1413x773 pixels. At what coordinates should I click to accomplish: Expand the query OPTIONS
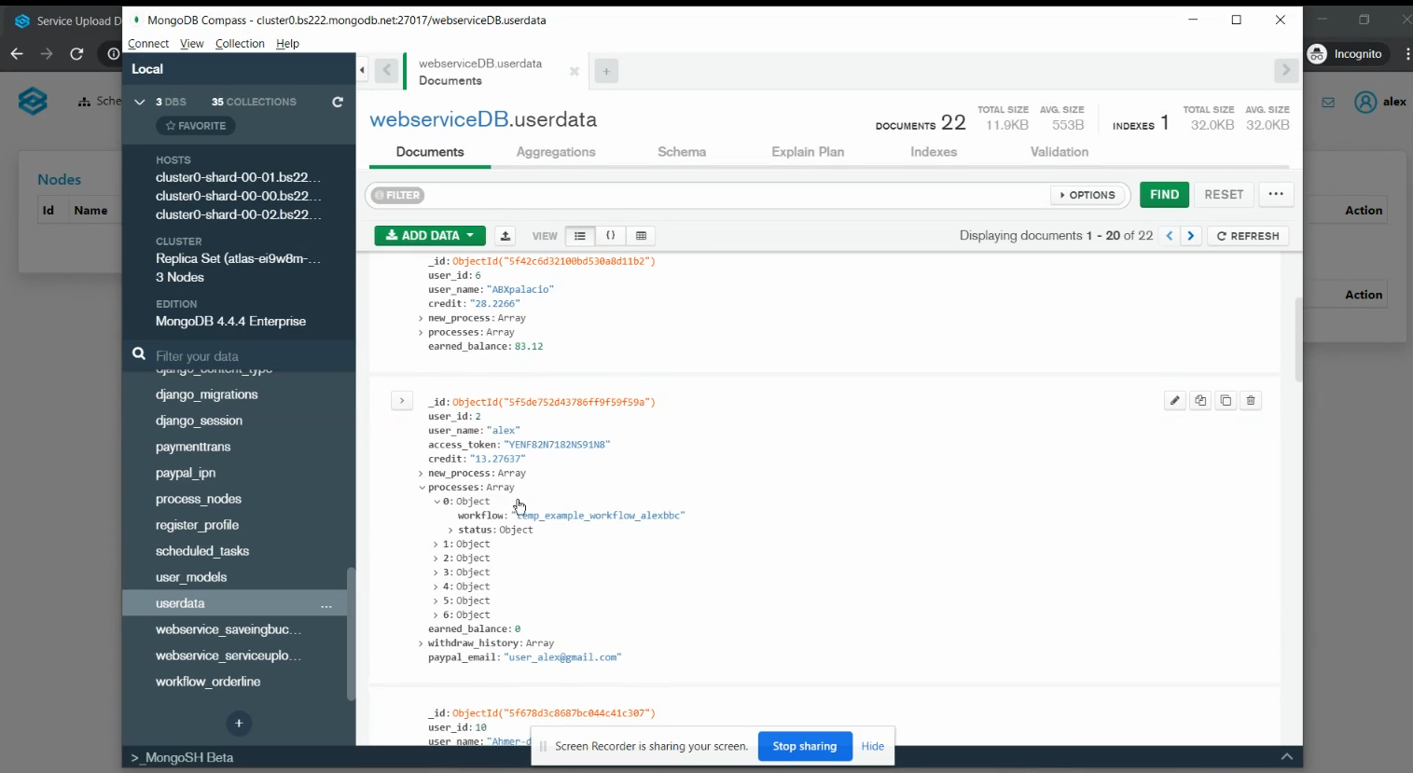(x=1087, y=195)
